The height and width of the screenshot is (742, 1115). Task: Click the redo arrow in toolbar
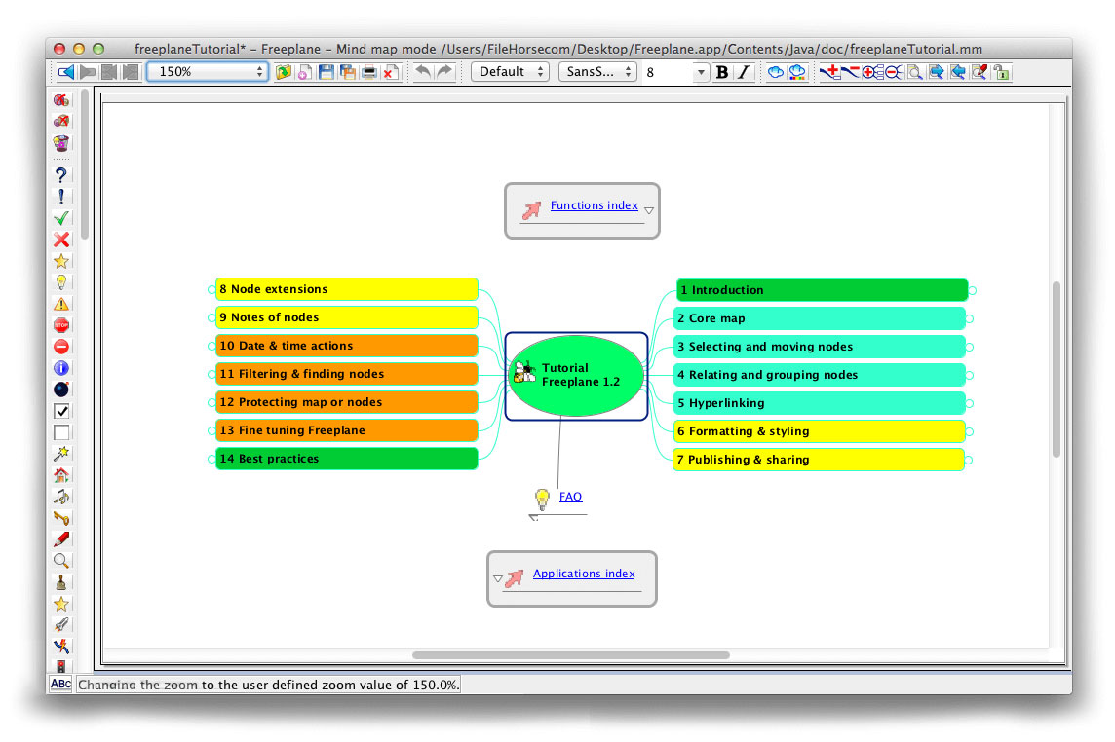444,72
